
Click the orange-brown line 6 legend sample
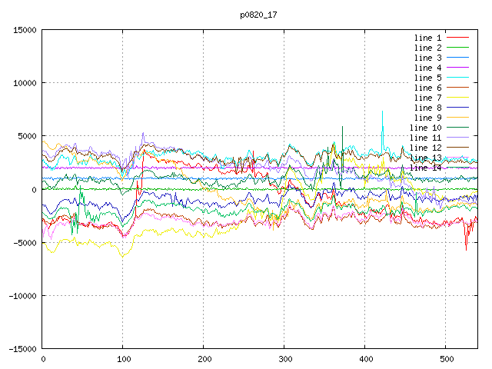[x=457, y=88]
